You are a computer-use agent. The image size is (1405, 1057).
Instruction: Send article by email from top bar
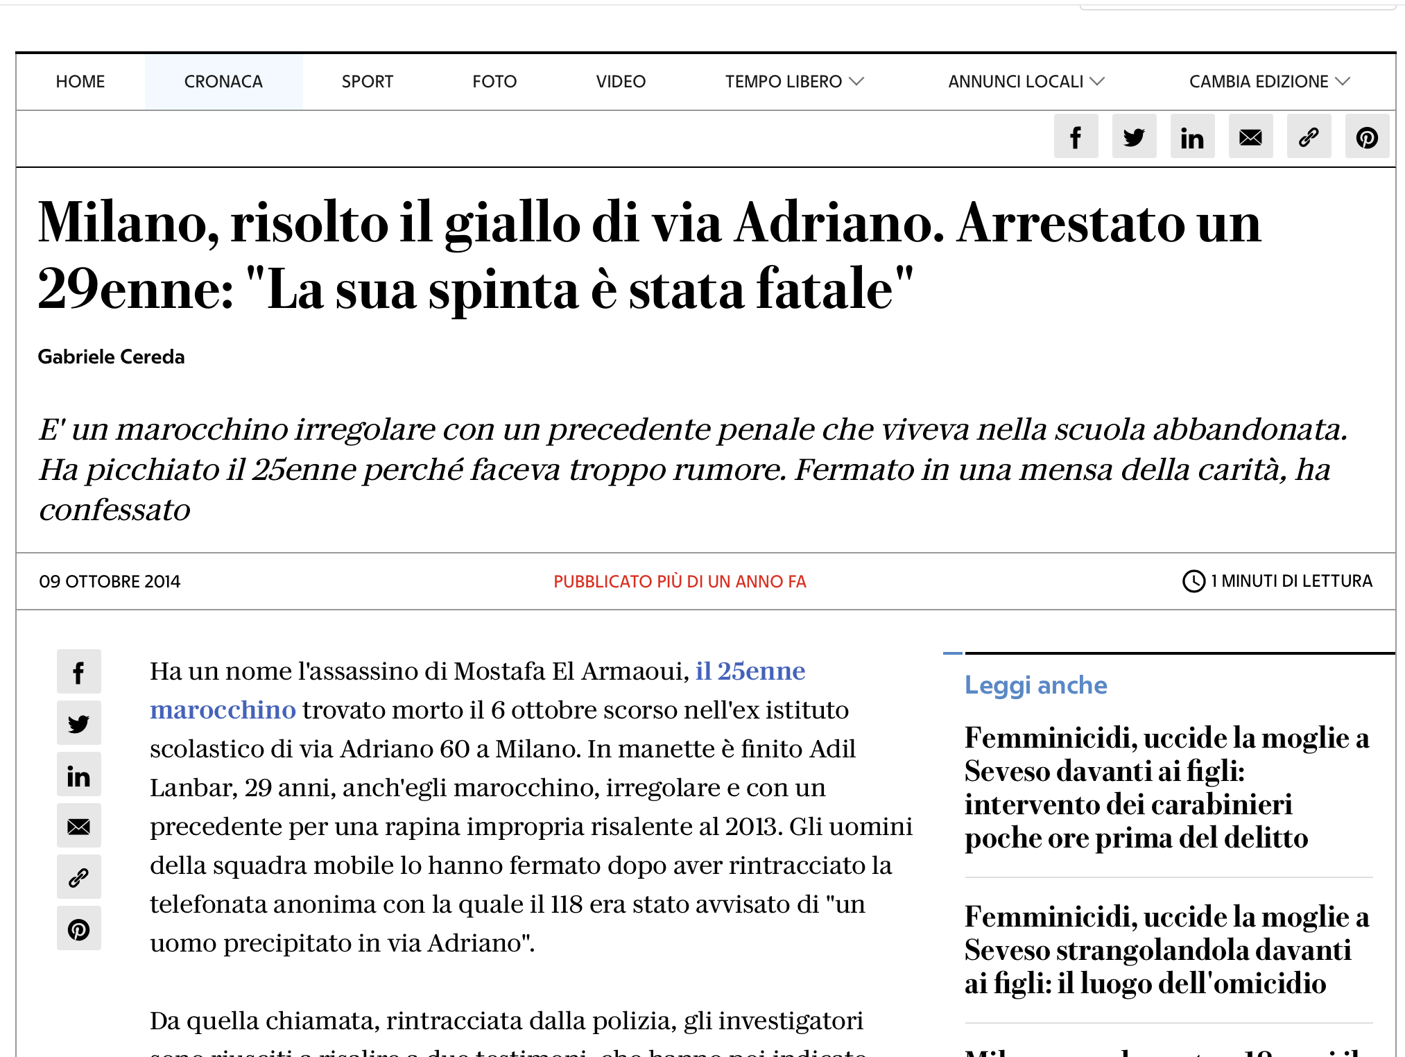1250,137
